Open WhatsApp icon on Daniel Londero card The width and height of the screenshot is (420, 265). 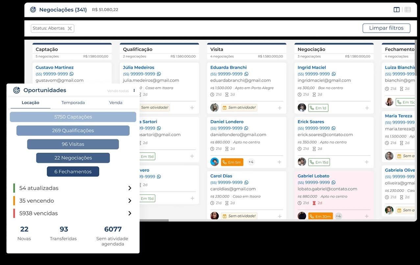246,128
